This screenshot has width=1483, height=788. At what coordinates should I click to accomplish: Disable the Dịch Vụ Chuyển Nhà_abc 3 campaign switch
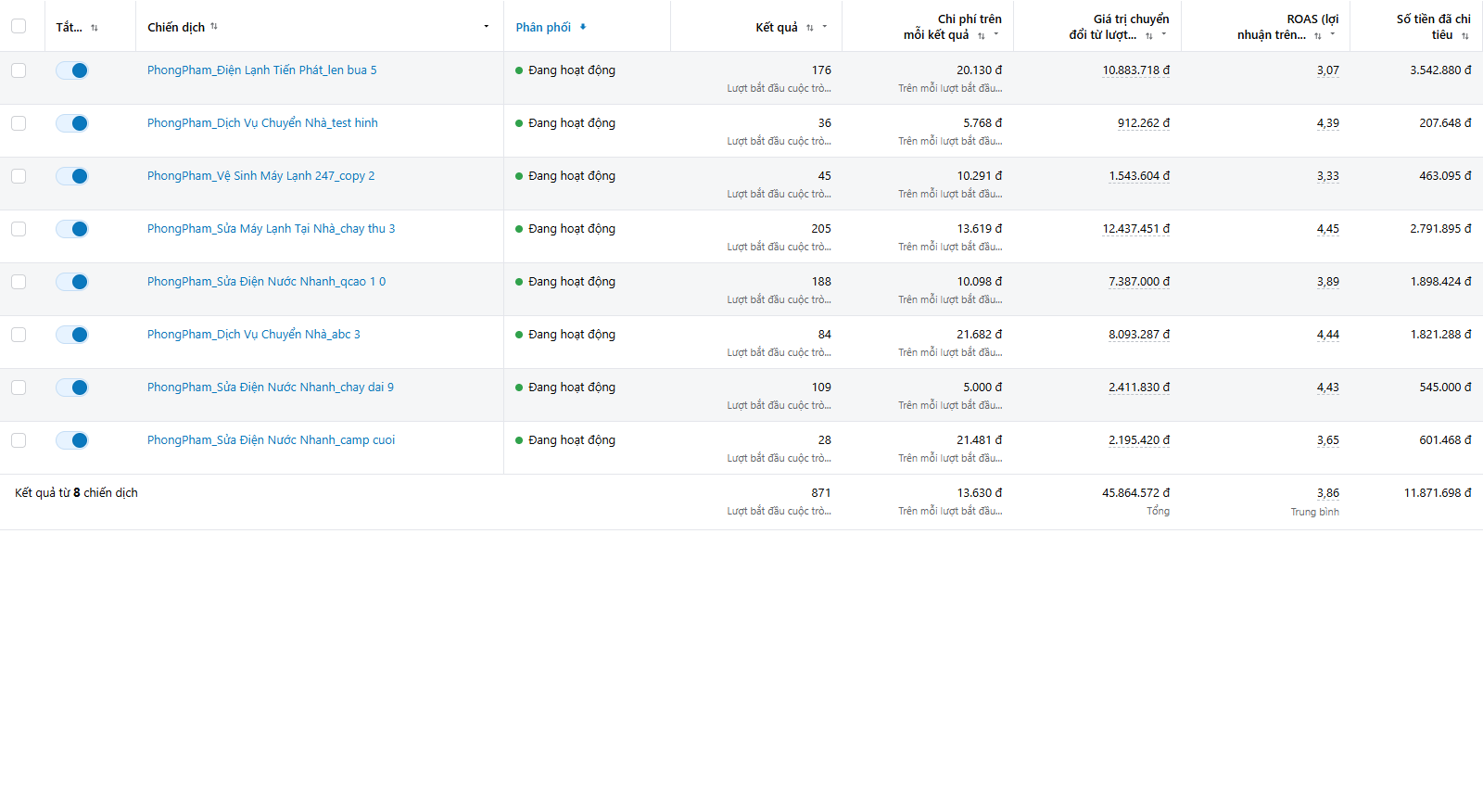point(71,335)
